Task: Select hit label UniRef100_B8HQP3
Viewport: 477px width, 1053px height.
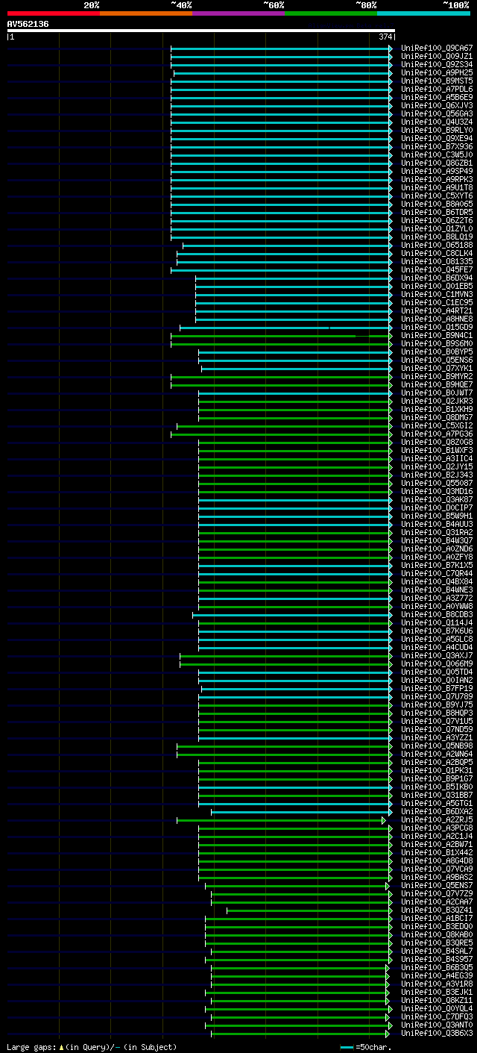Action: pos(437,713)
